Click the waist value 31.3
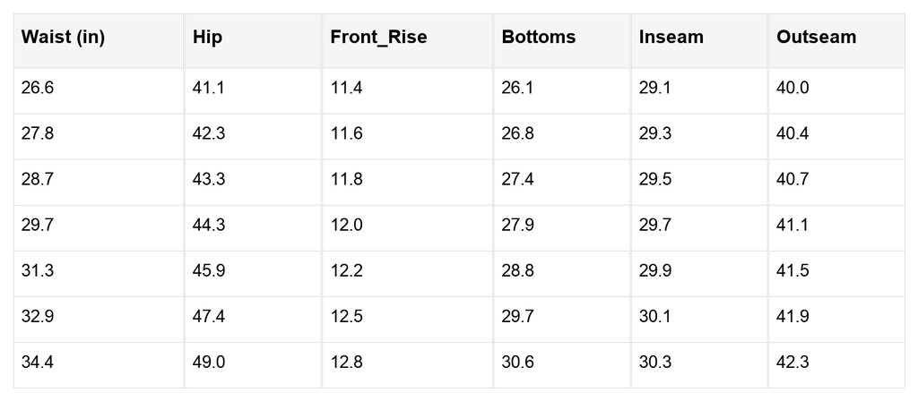The height and width of the screenshot is (401, 918). pos(38,270)
